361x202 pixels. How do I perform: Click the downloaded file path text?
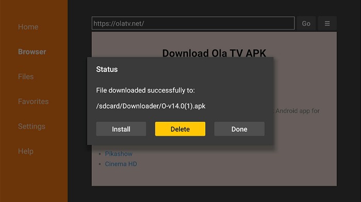pos(151,106)
